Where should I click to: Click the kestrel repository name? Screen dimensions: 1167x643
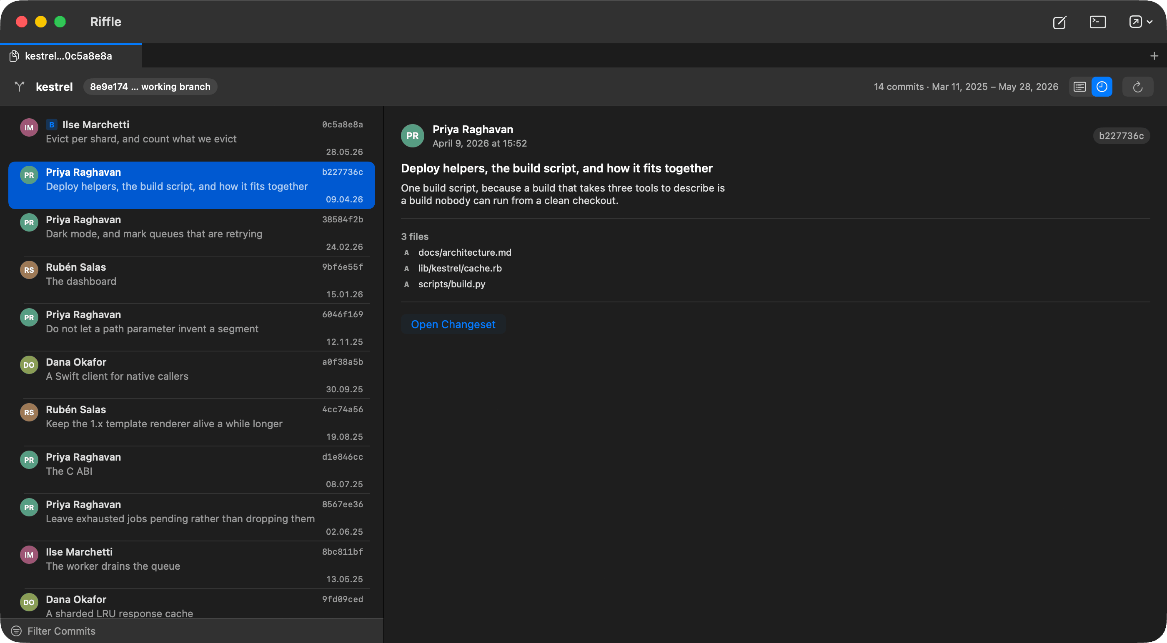[54, 87]
